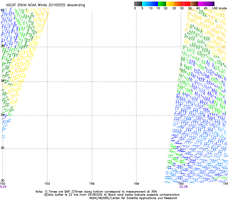Click the '150' longitude axis label

tap(2, 184)
